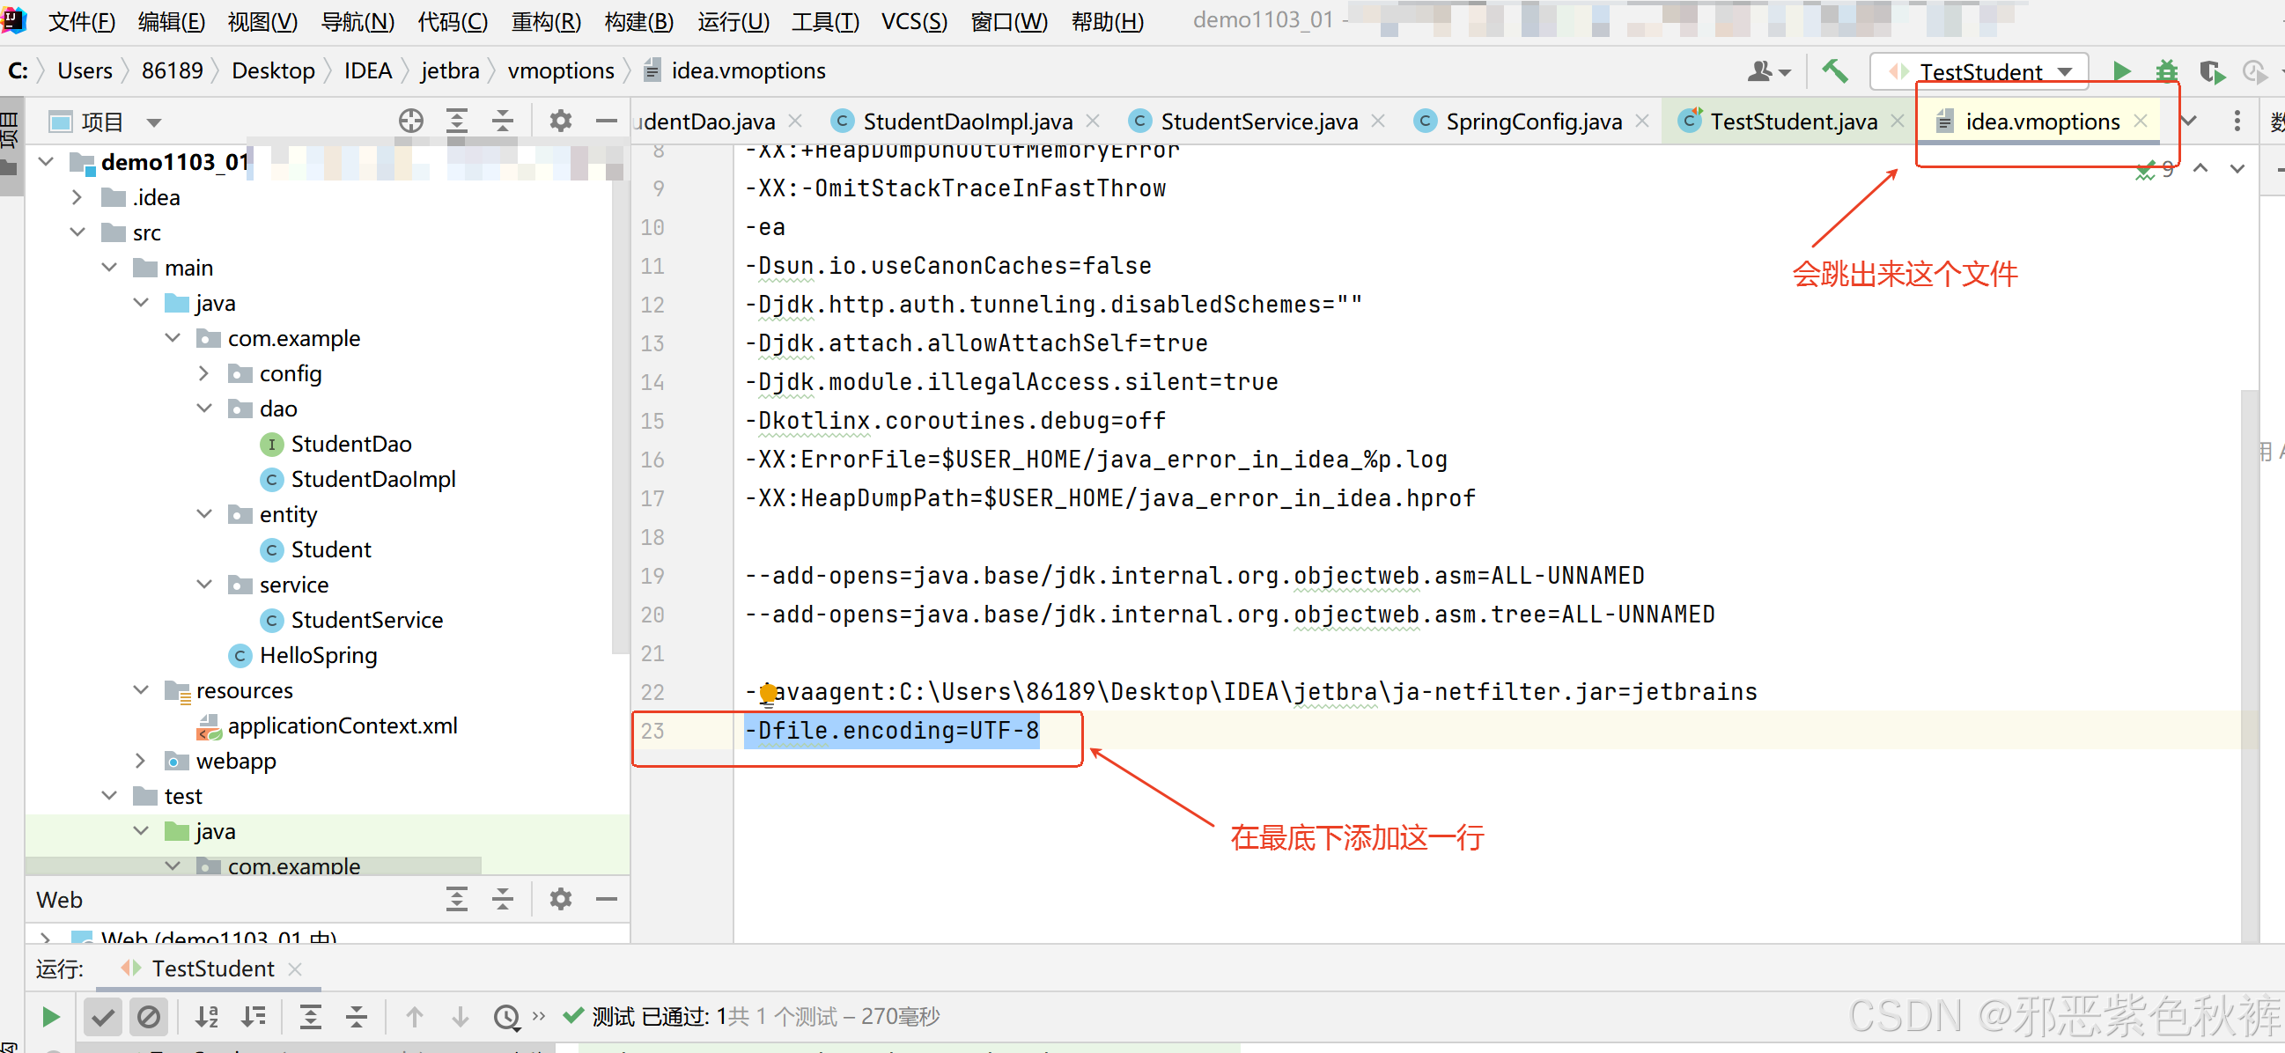Image resolution: width=2285 pixels, height=1053 pixels.
Task: Expand the webapp folder
Action: coord(140,762)
